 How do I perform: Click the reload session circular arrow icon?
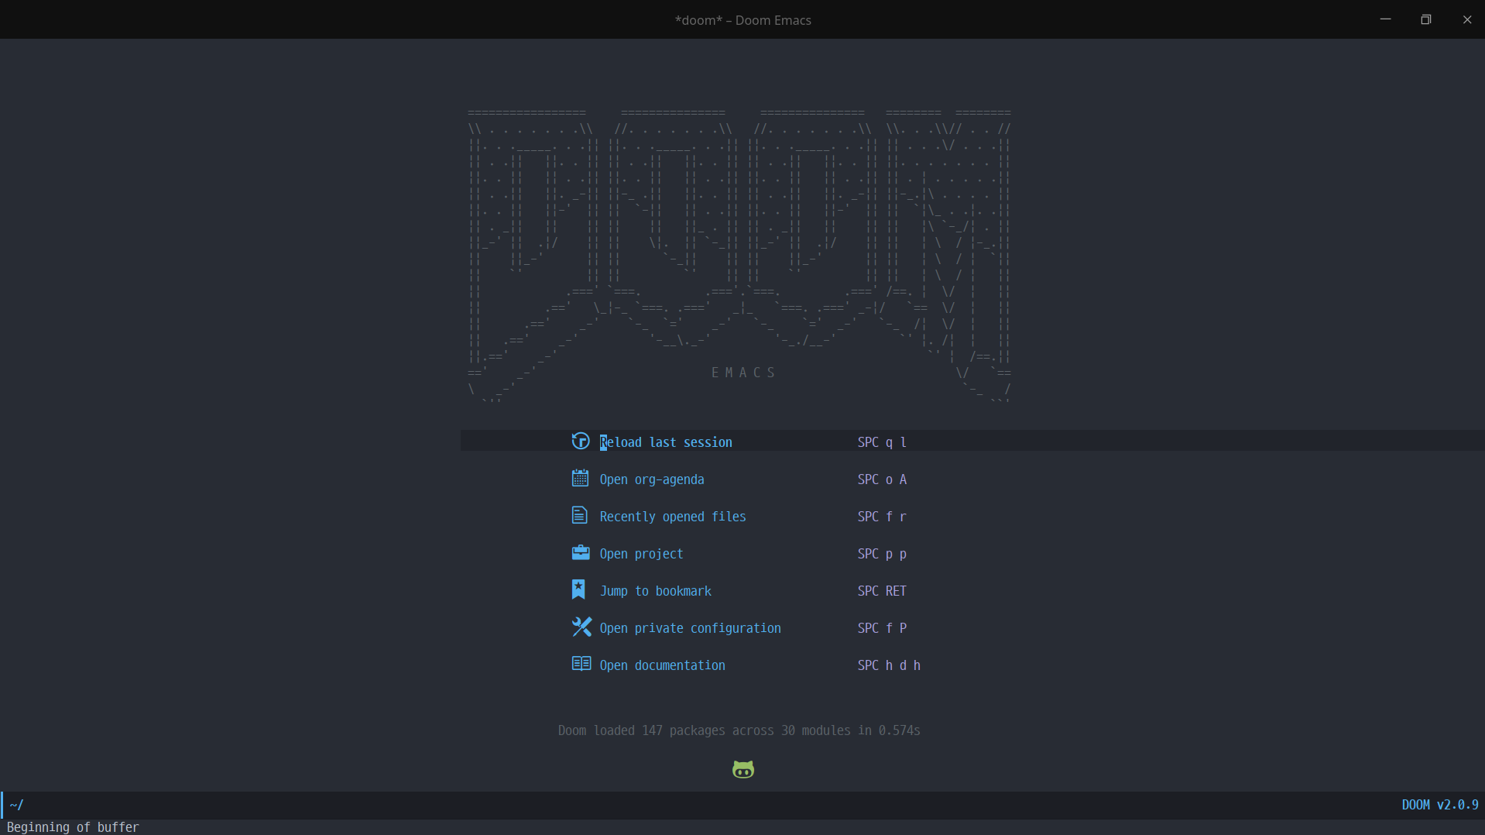pos(581,441)
